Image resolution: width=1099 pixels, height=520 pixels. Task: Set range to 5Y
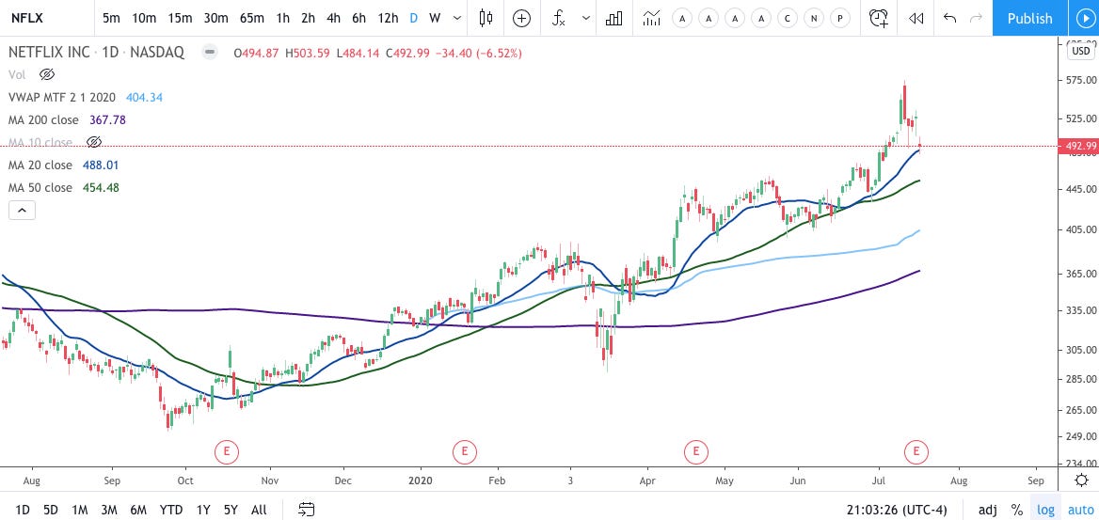(231, 510)
